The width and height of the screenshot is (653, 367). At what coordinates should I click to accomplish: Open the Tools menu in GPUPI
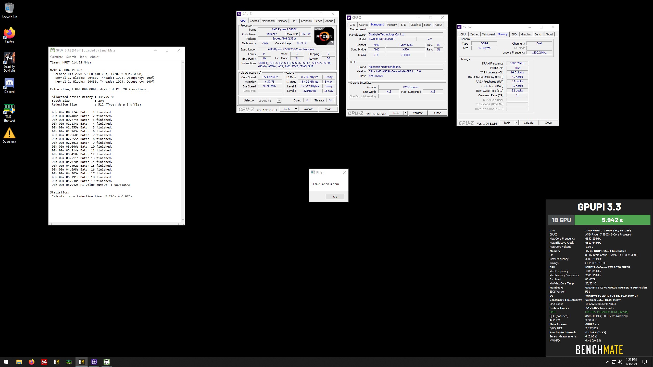pyautogui.click(x=83, y=57)
